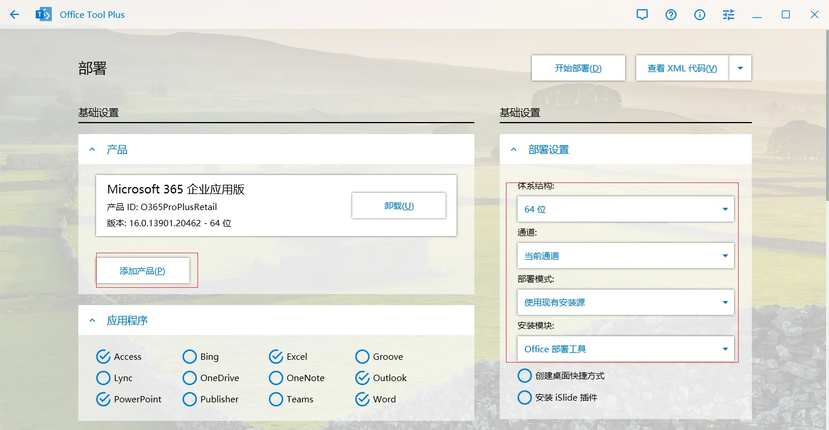Click the 添加产品 button

click(143, 271)
